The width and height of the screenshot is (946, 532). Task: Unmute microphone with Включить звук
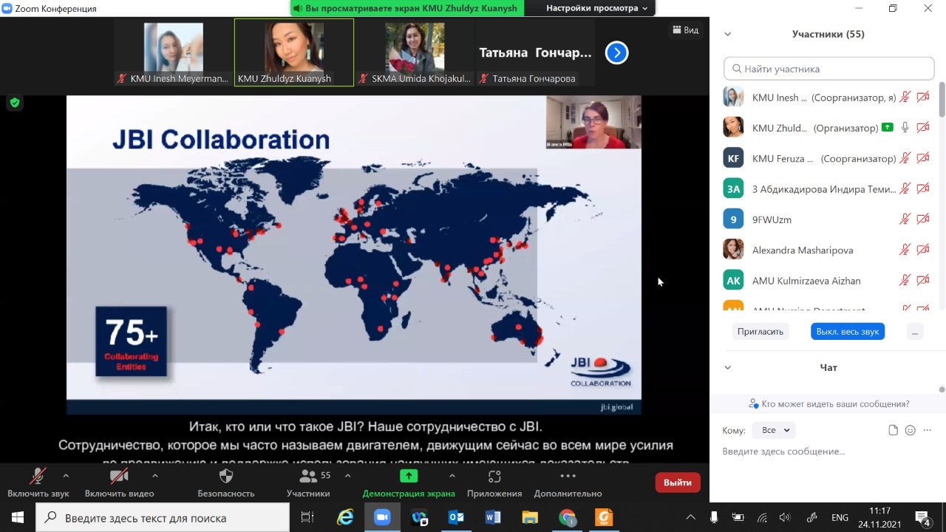(x=38, y=477)
